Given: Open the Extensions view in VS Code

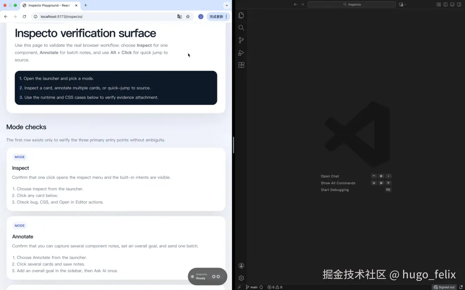Looking at the screenshot, I should click(x=241, y=65).
